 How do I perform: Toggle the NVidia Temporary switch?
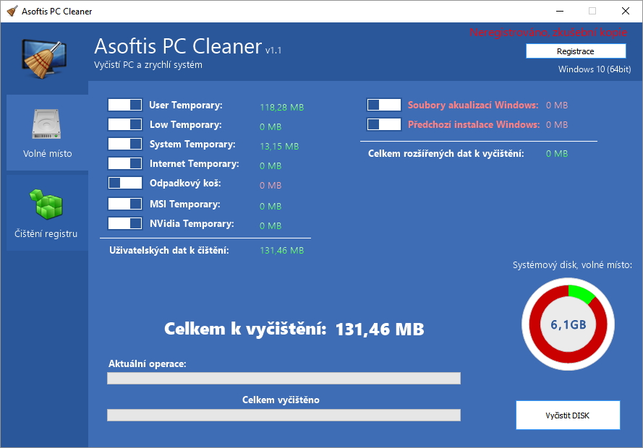coord(124,223)
